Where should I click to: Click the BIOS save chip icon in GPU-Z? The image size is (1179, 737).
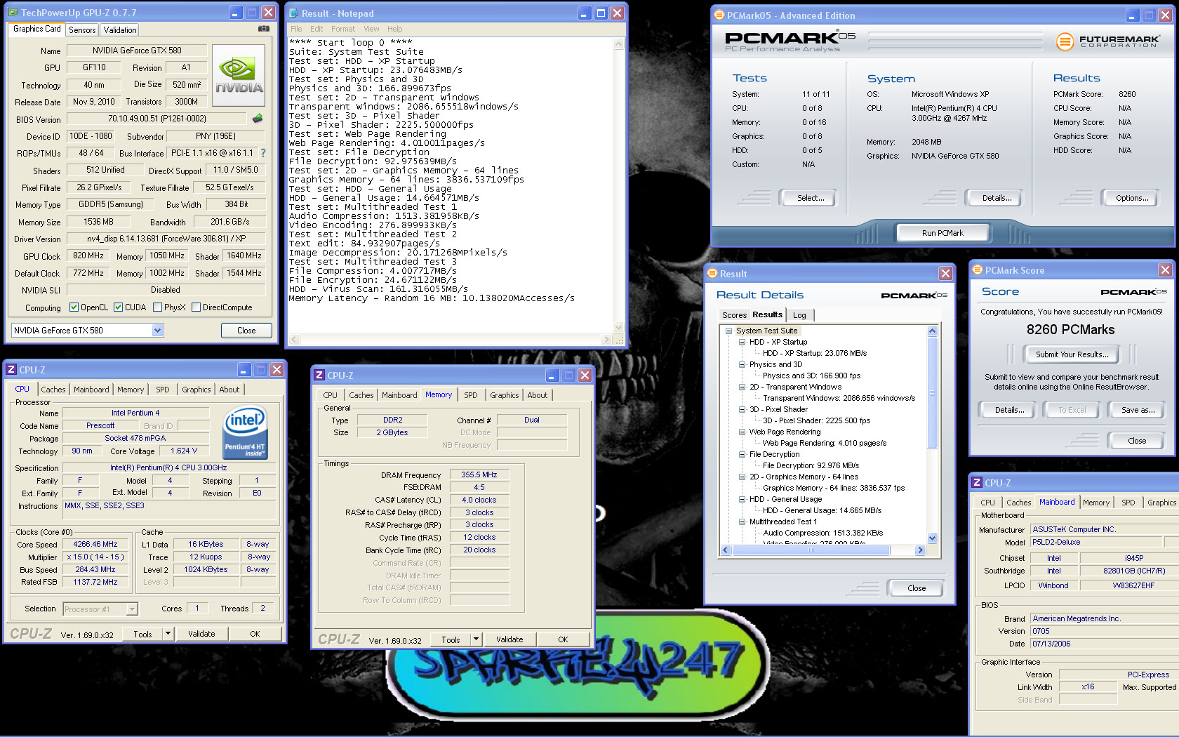pos(258,119)
